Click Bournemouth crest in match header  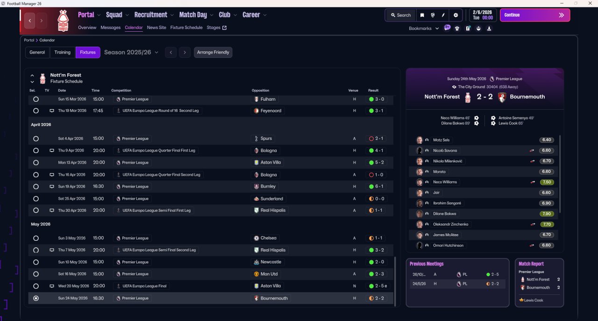click(502, 97)
